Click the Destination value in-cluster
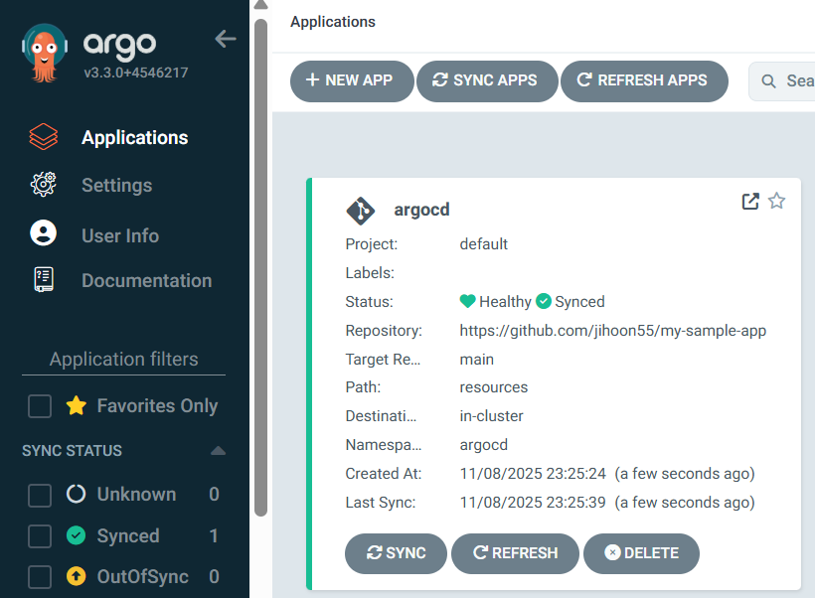Screen dimensions: 815x598 [491, 416]
